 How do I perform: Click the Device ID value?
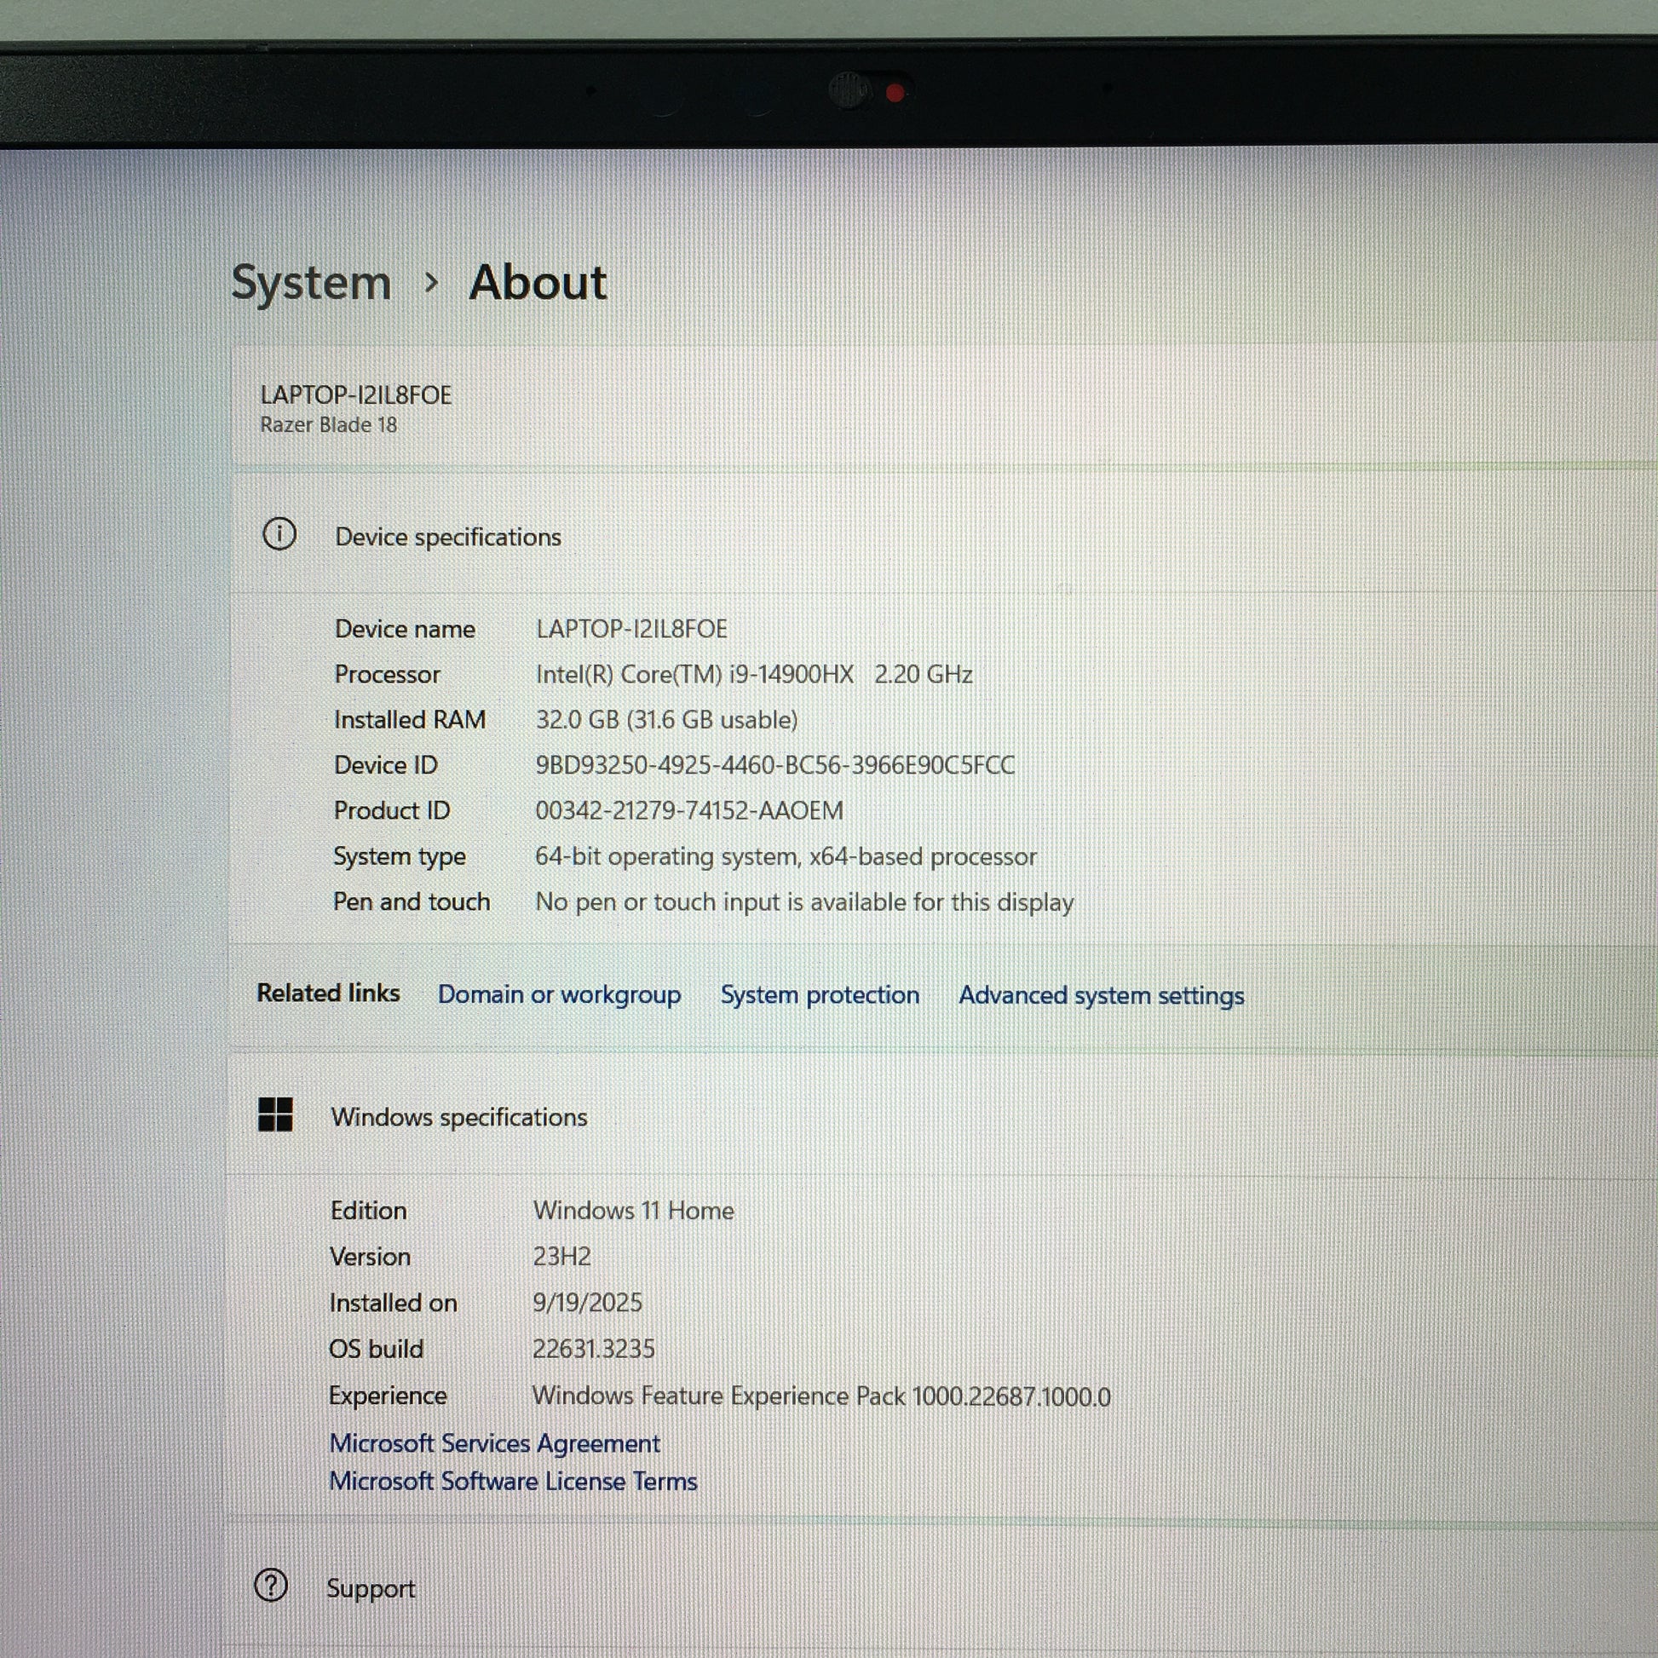click(x=774, y=764)
